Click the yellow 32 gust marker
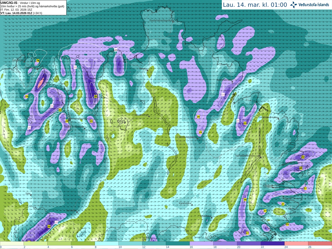This screenshot has width=332, height=249. 60,110
